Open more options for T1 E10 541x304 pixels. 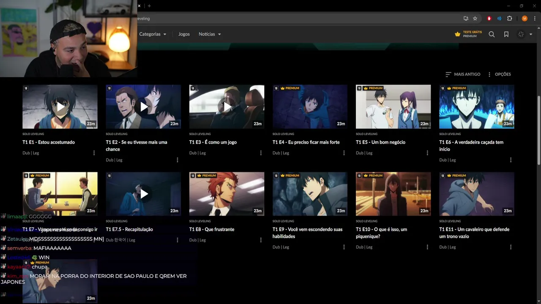(x=427, y=247)
